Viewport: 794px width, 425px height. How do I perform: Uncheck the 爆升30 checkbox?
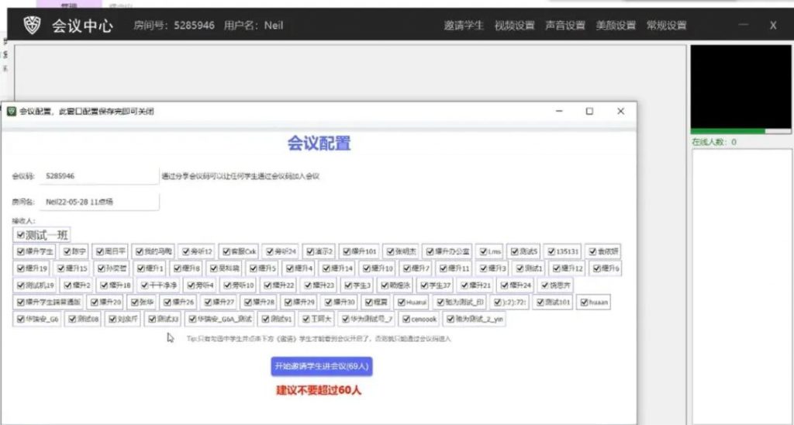(x=328, y=302)
